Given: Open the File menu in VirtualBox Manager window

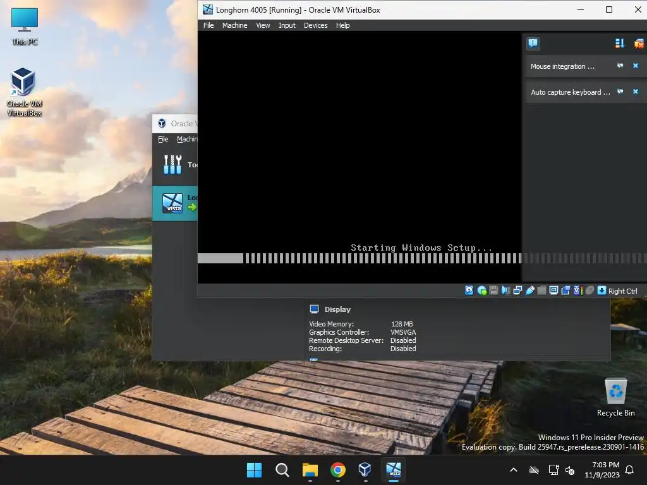Looking at the screenshot, I should pos(163,139).
